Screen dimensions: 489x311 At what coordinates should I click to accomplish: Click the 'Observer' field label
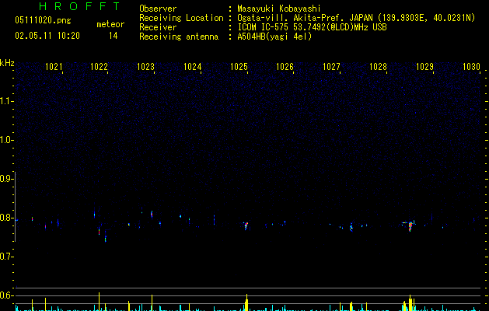[x=158, y=9]
